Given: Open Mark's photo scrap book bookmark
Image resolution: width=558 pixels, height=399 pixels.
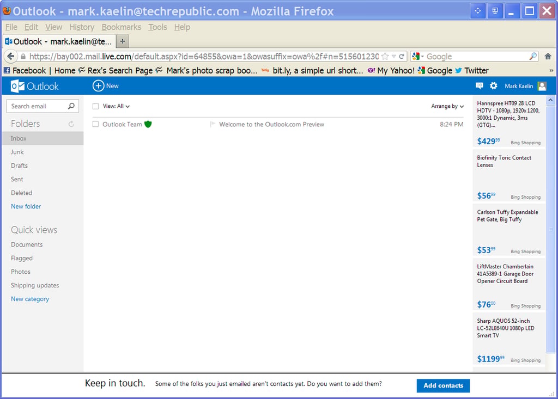Looking at the screenshot, I should pos(207,70).
